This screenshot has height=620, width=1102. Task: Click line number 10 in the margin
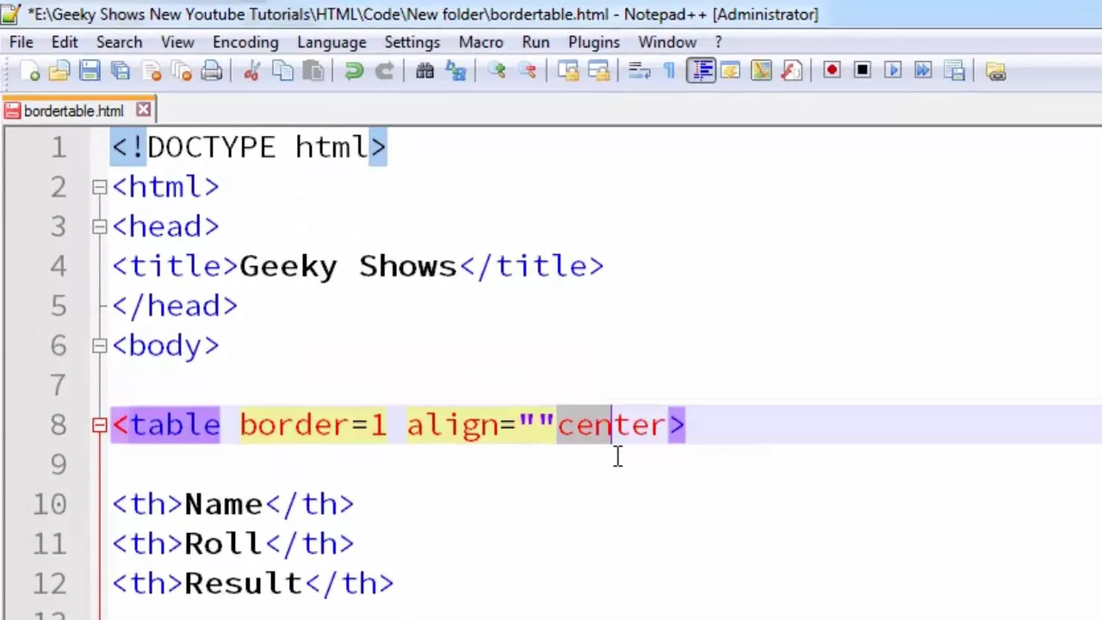click(49, 504)
